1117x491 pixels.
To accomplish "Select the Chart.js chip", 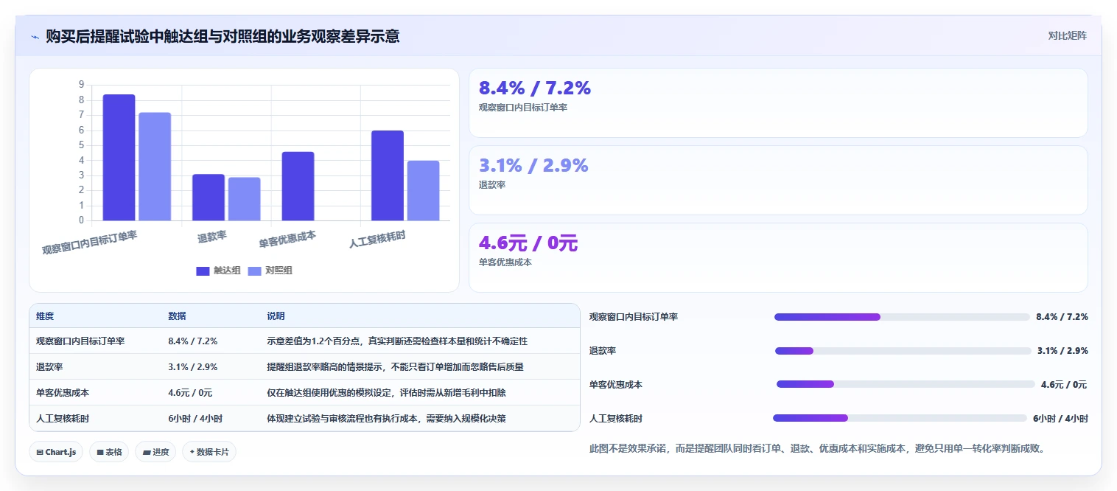I will [x=56, y=452].
